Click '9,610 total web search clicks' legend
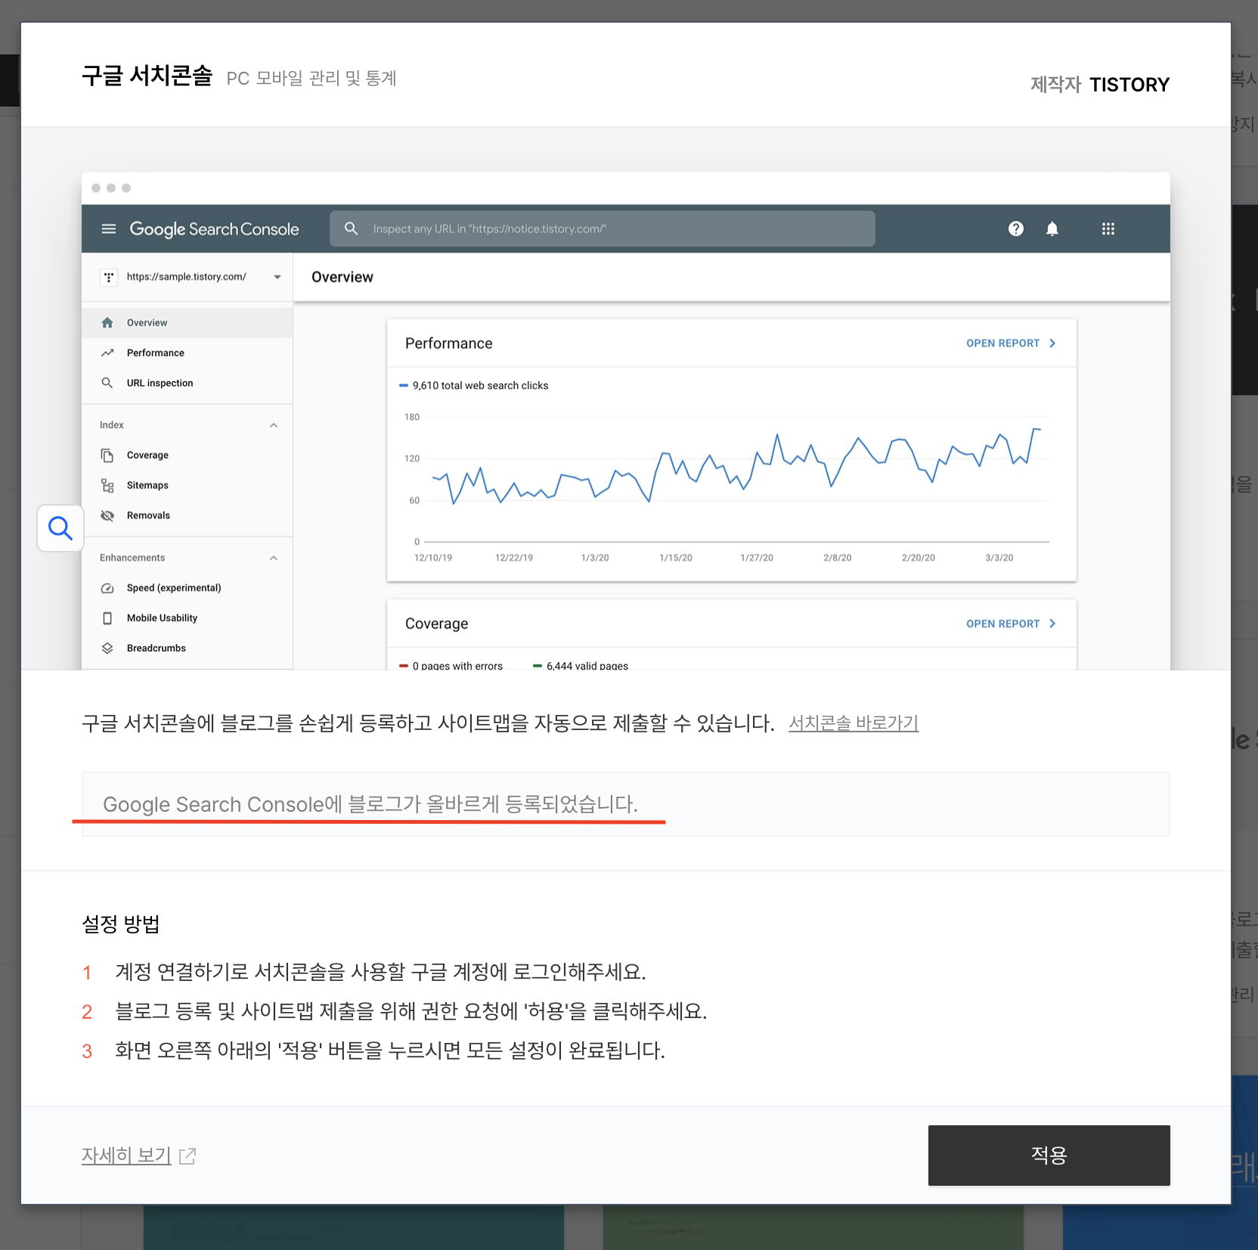 (x=480, y=385)
